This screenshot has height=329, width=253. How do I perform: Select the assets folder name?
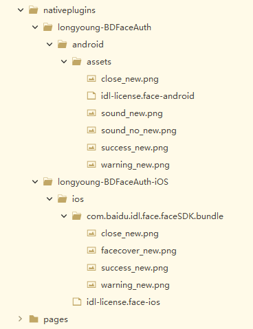(x=99, y=62)
